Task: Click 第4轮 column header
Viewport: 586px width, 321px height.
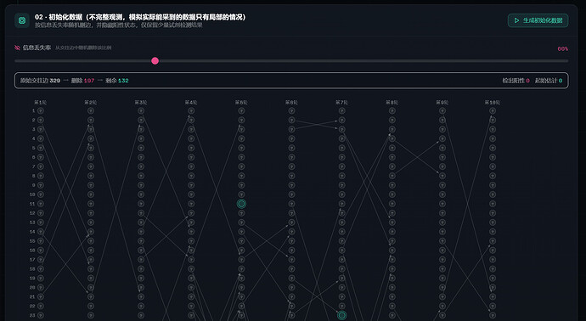Action: click(x=191, y=103)
